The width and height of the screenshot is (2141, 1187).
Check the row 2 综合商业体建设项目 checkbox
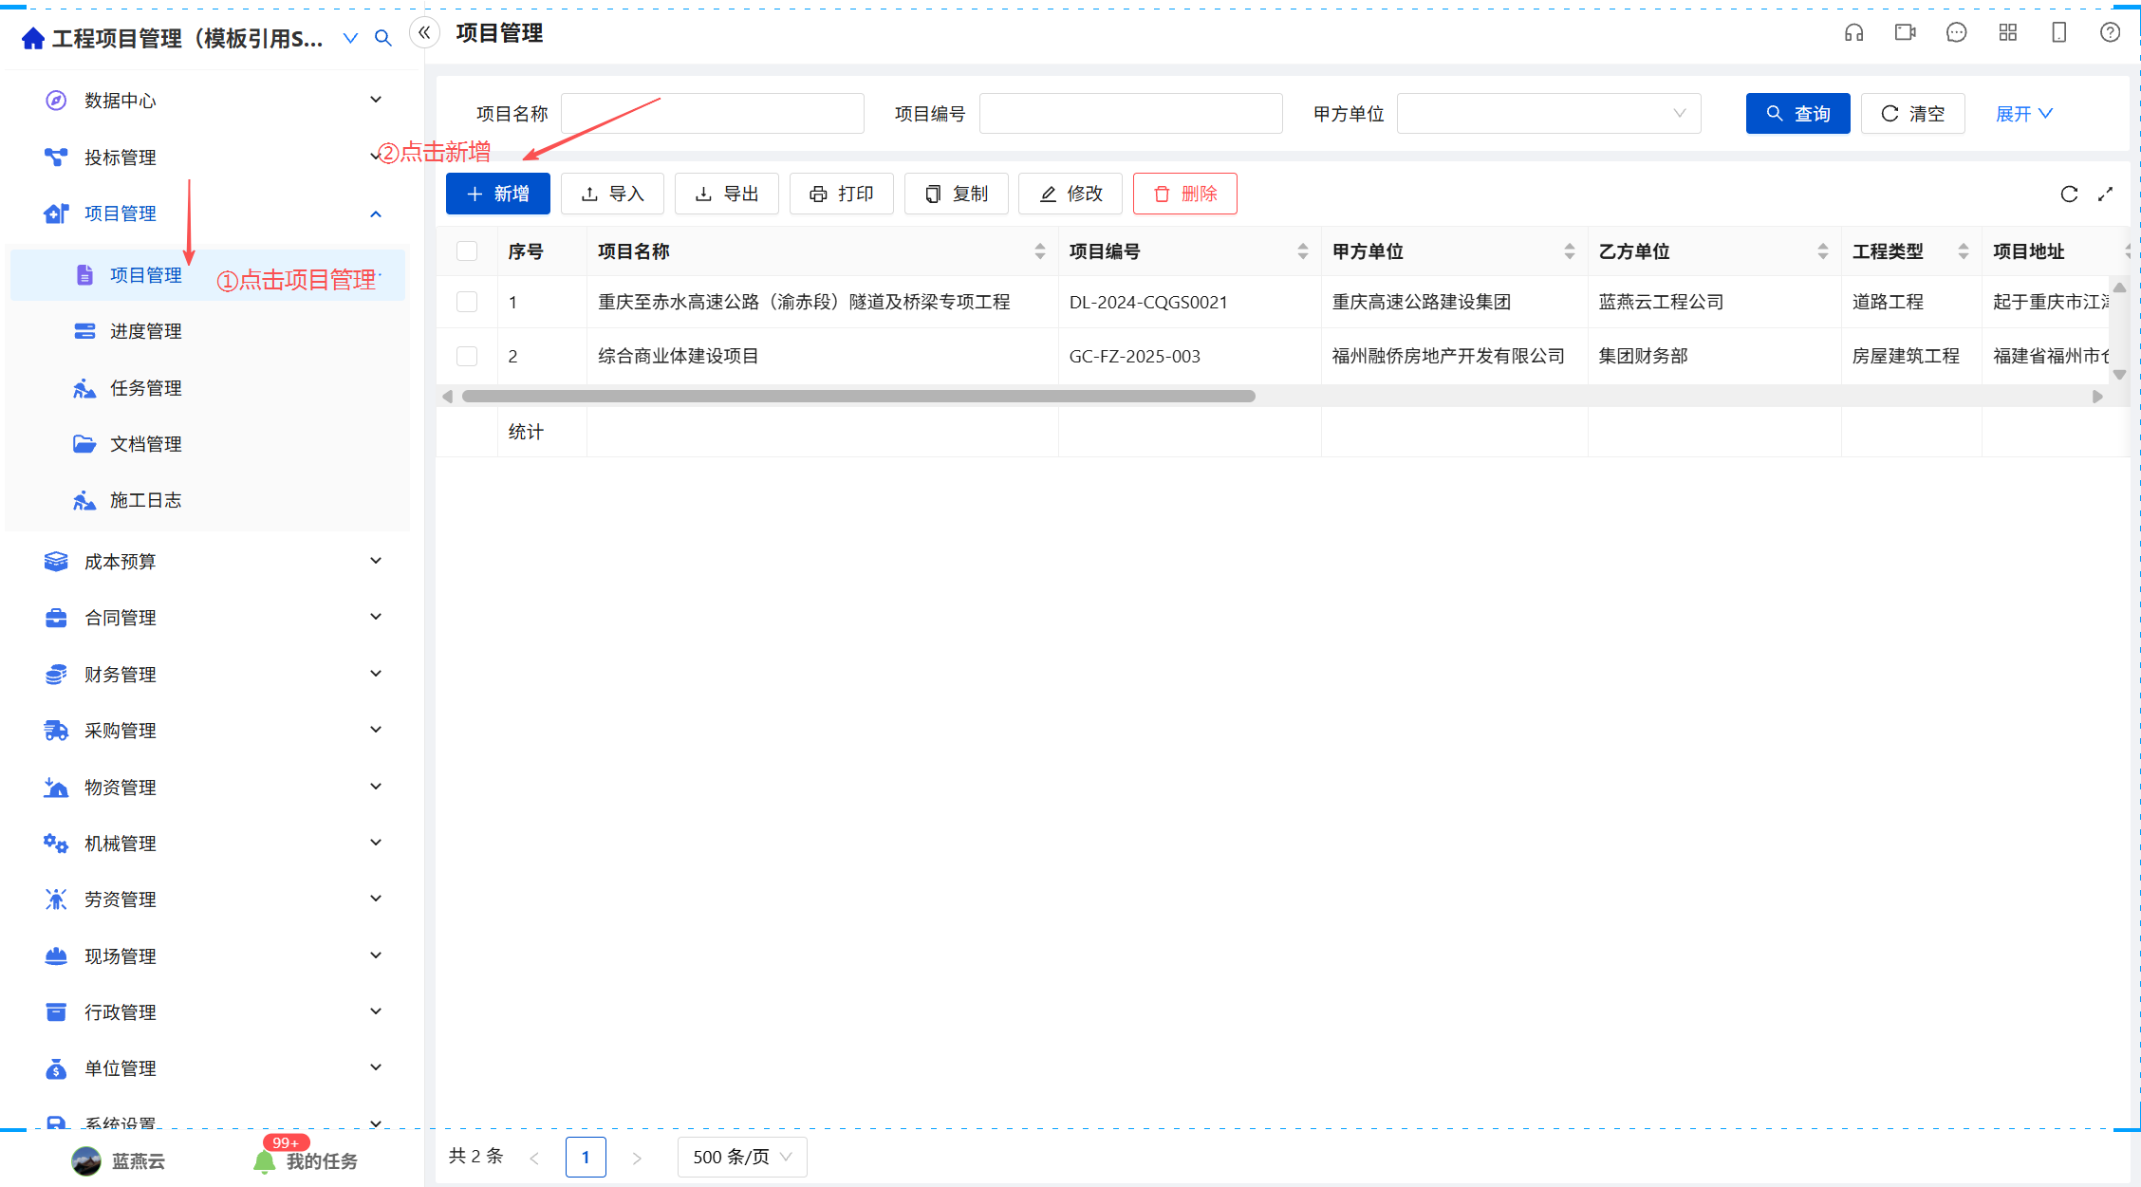(x=467, y=356)
